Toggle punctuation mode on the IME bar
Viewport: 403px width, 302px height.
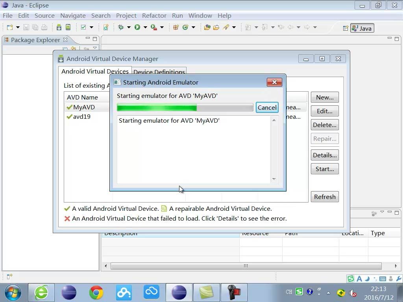(x=375, y=279)
